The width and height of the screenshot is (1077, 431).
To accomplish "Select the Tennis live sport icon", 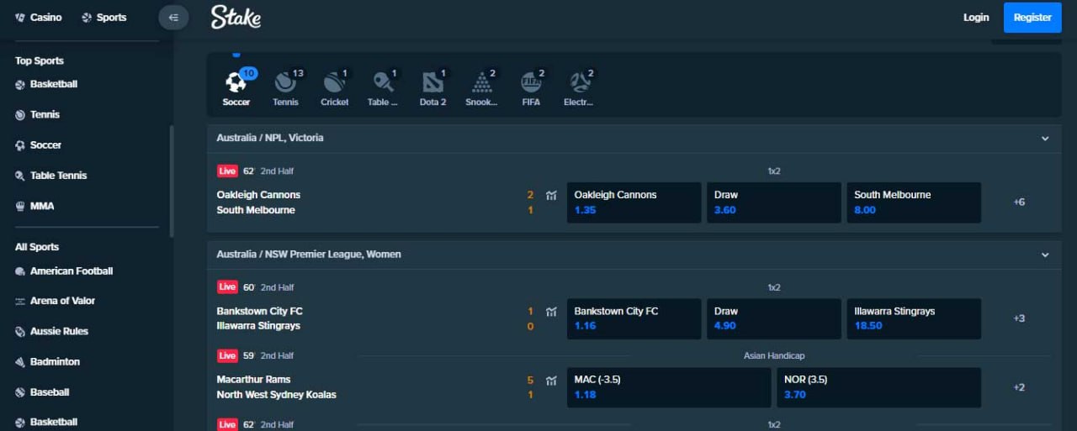I will pos(285,87).
